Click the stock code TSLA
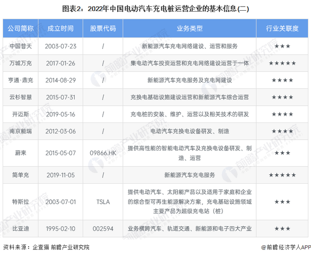The height and width of the screenshot is (256, 311). click(x=103, y=202)
